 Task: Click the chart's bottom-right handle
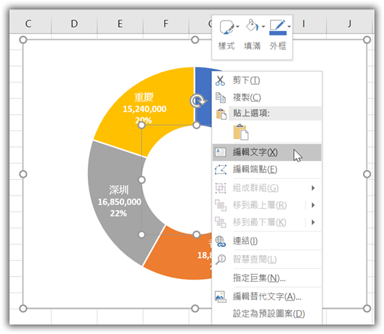367,309
